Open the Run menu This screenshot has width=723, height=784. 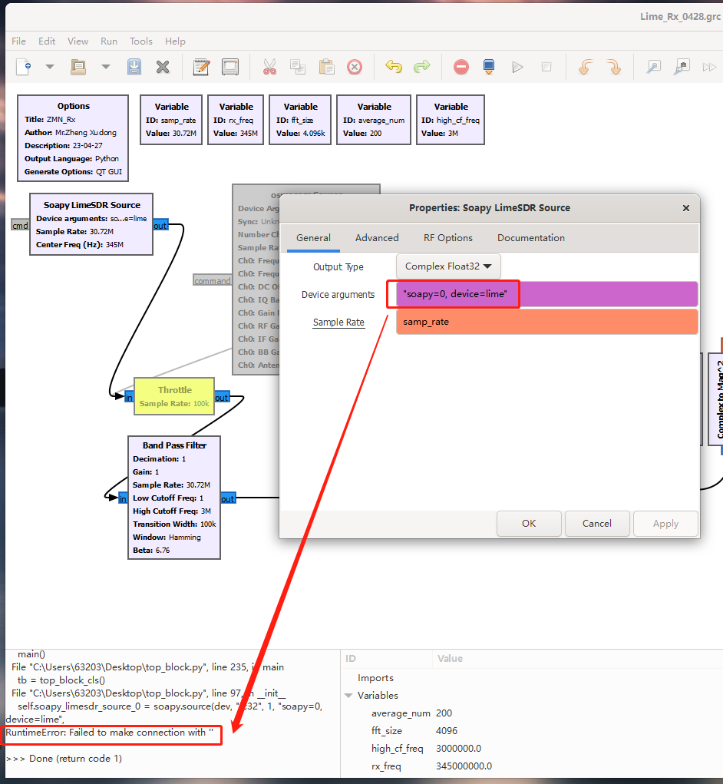tap(109, 41)
